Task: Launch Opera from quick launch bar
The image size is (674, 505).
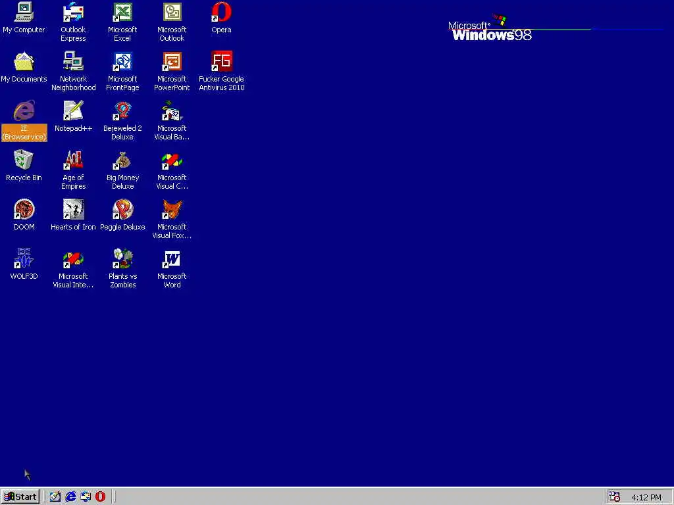Action: coord(100,497)
